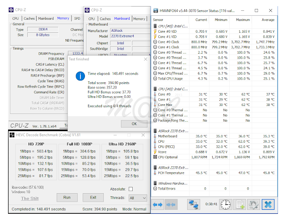Click HWiNFO expand-columns blue arrows icon
Screen dimensions: 286x220
point(158,204)
